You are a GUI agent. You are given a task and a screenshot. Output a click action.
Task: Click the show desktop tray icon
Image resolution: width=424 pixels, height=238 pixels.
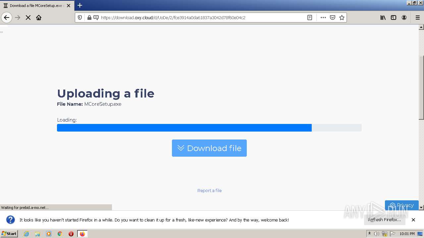[420, 234]
